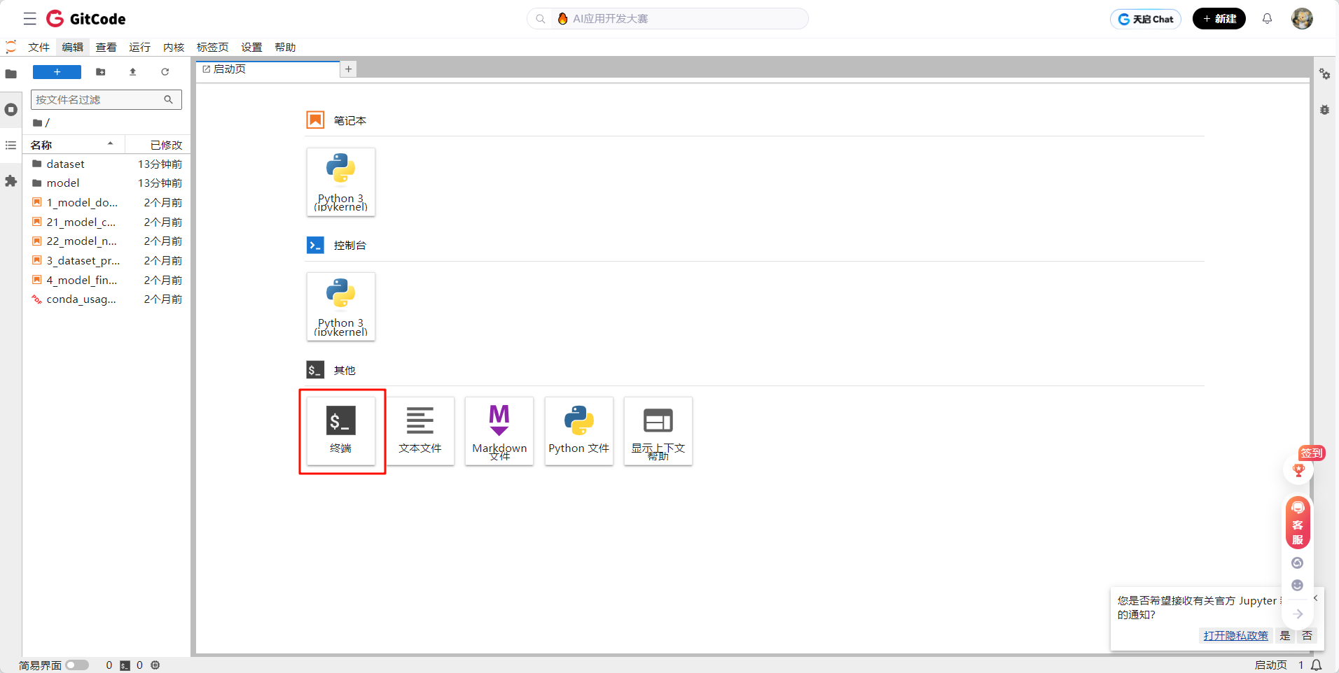The width and height of the screenshot is (1339, 673).
Task: Create a new Python file
Action: 579,431
